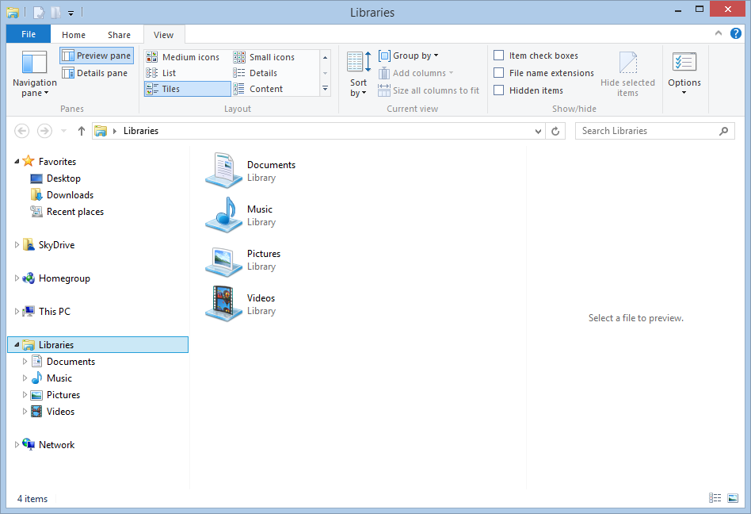This screenshot has width=751, height=514.
Task: Enable File name extensions checkbox
Action: pyautogui.click(x=499, y=73)
